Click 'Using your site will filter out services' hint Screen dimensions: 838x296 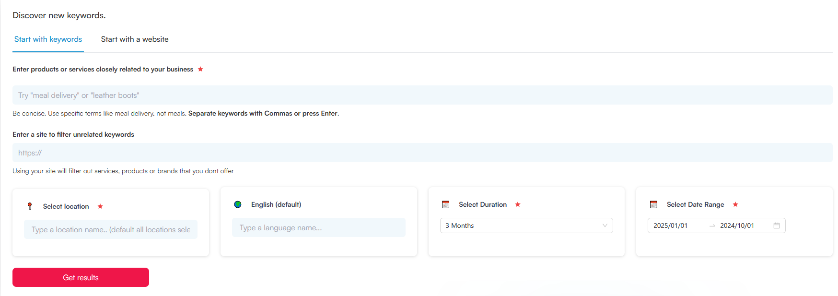pyautogui.click(x=123, y=171)
